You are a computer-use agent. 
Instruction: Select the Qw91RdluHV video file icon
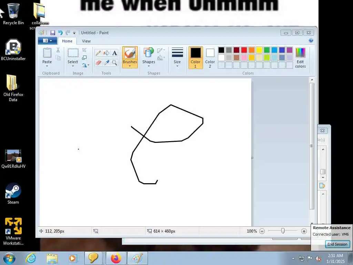pyautogui.click(x=13, y=159)
